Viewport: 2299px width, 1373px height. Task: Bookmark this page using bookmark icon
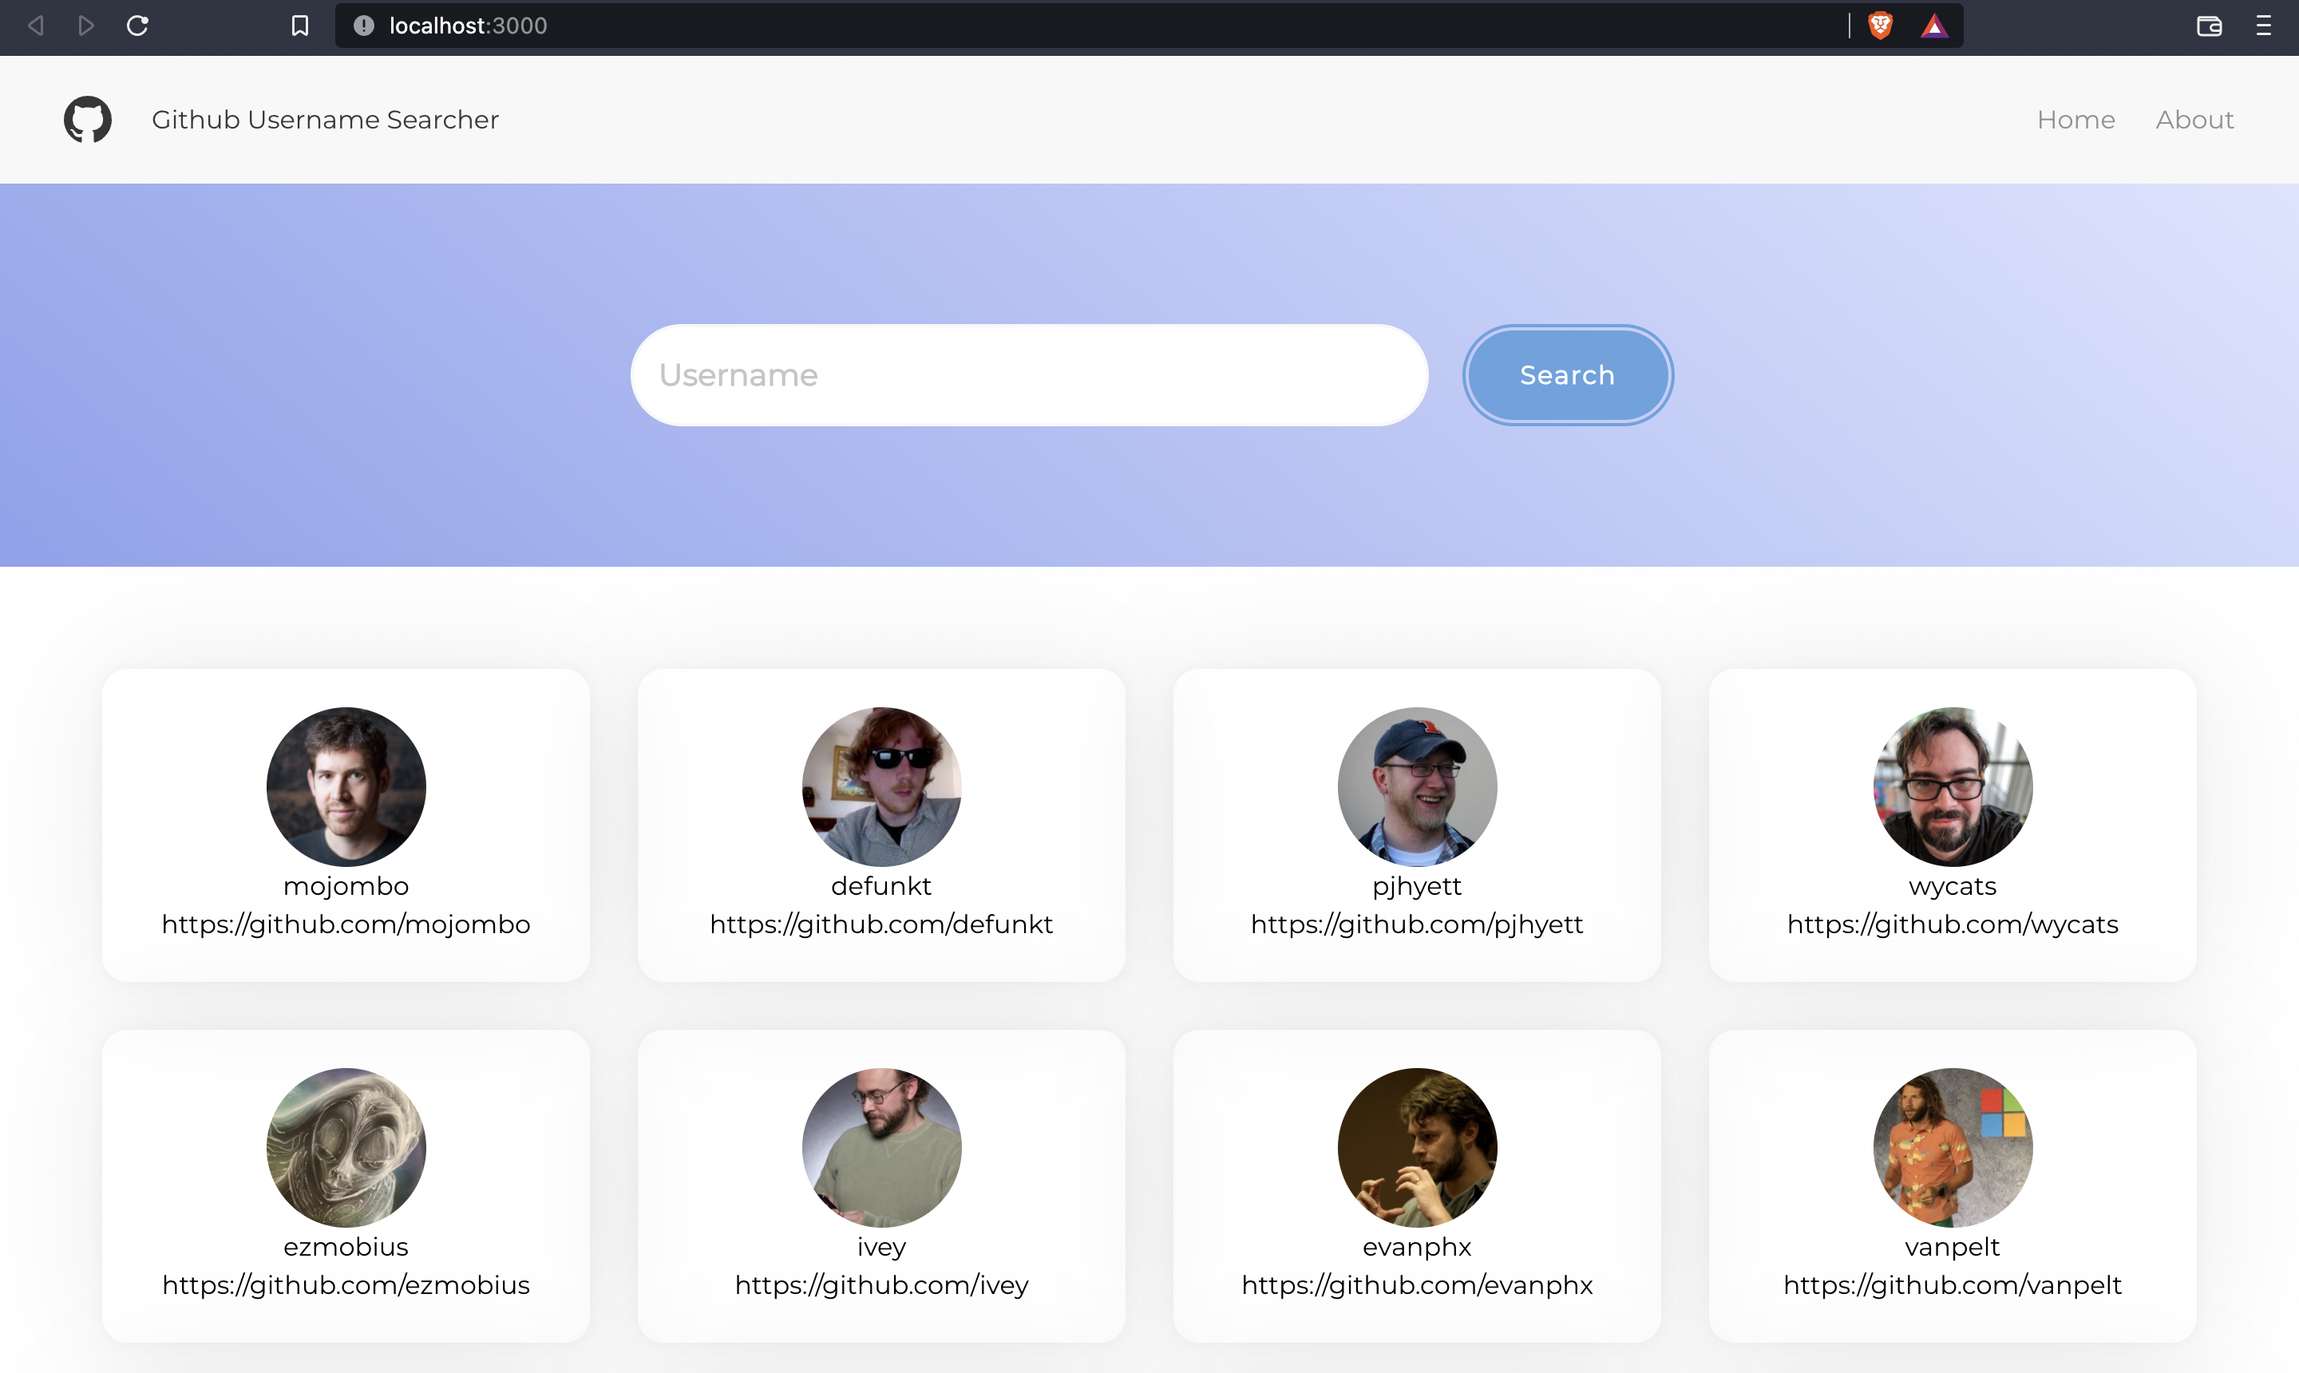[300, 26]
